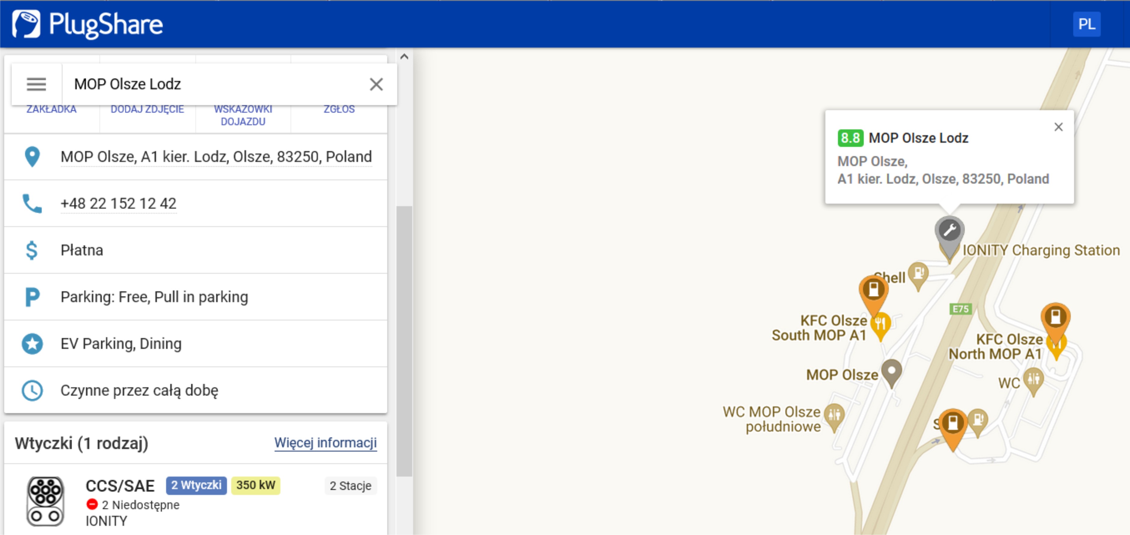Click the PlugShare logo in the header
Viewport: 1130px width, 535px height.
88,24
